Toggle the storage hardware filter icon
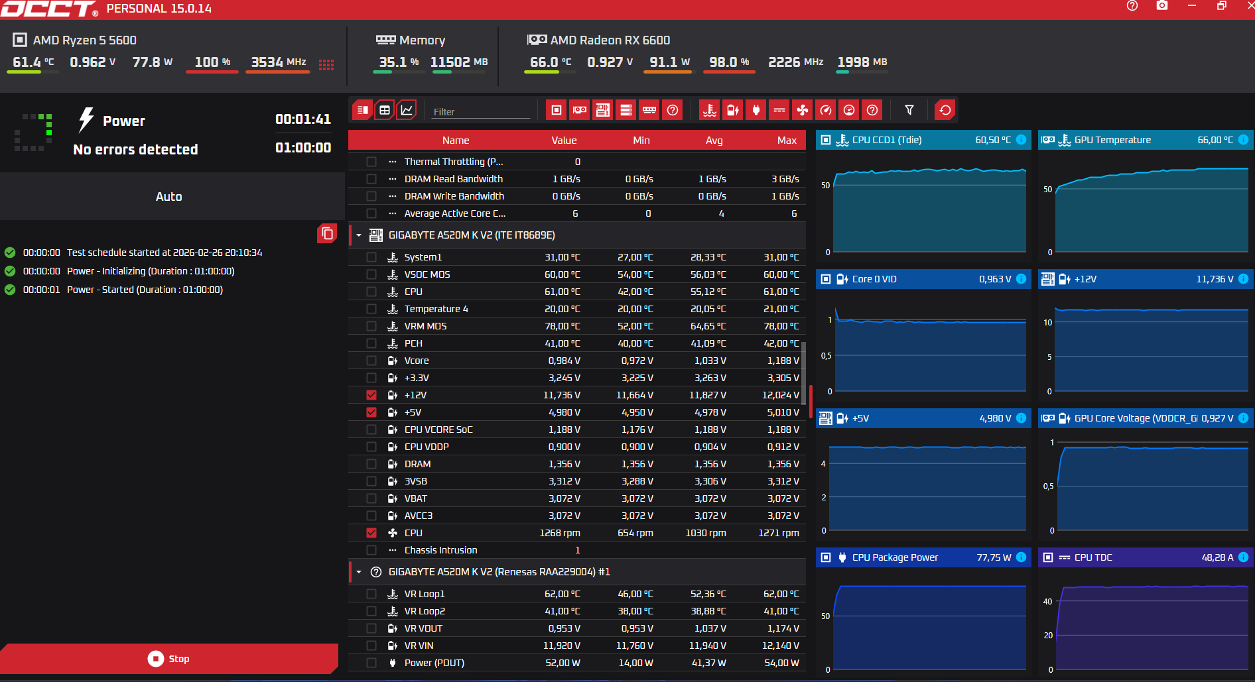The width and height of the screenshot is (1255, 682). point(626,111)
